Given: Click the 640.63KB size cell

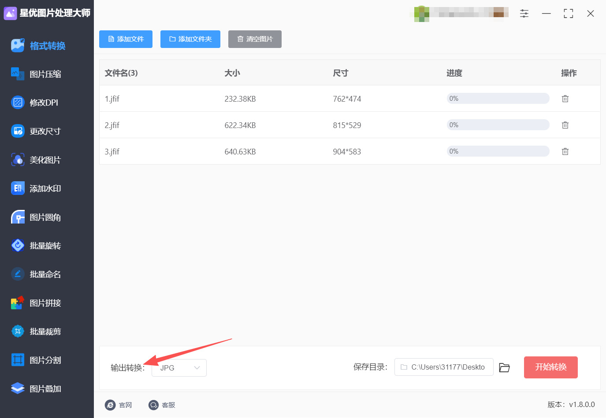Looking at the screenshot, I should click(x=240, y=152).
